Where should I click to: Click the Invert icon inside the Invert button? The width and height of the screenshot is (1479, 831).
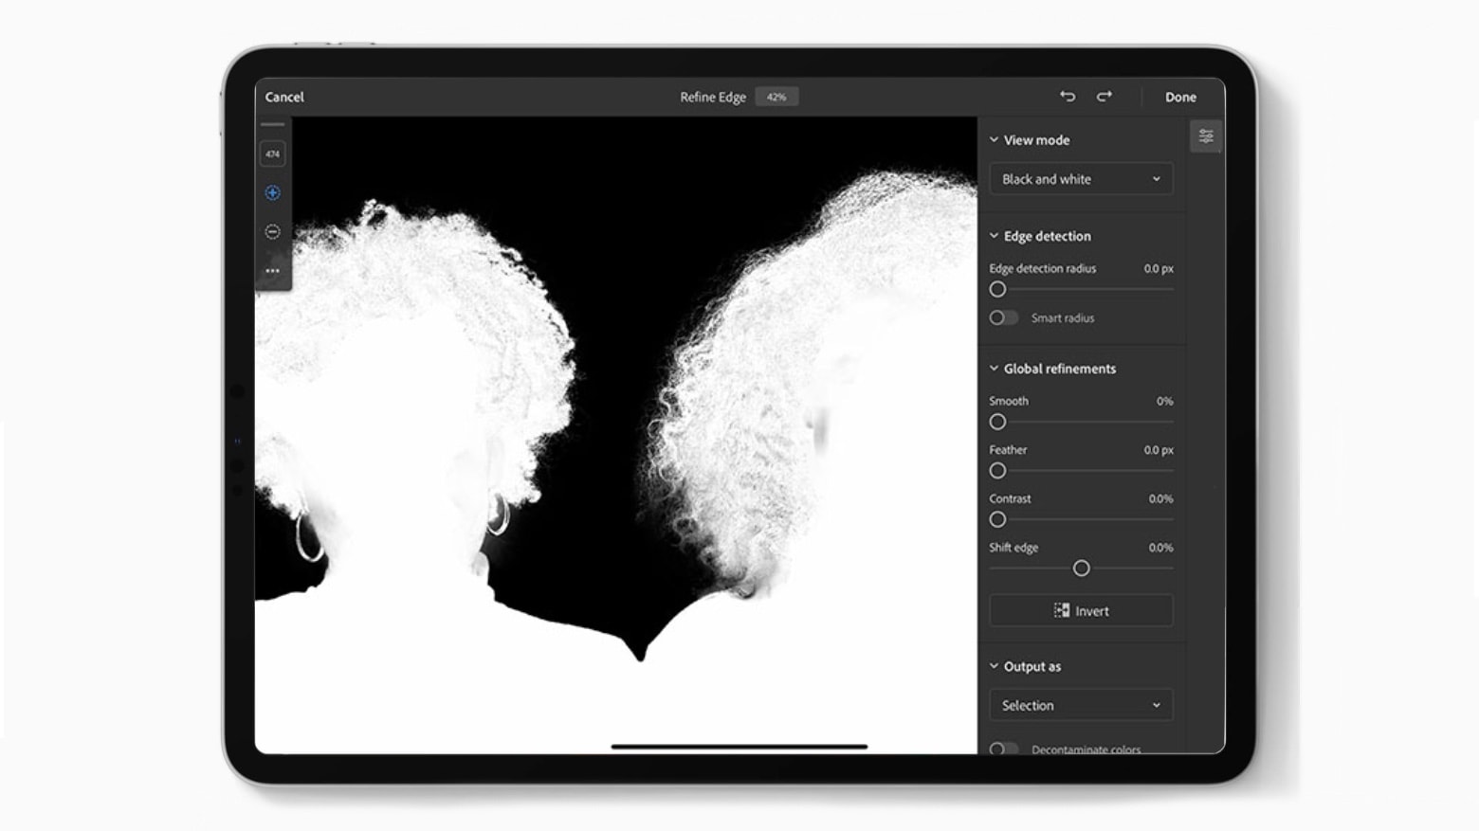tap(1061, 610)
